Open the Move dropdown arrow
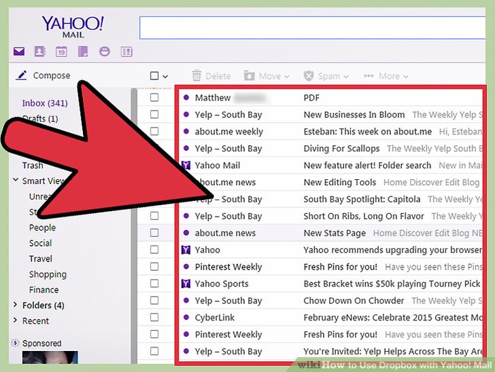The width and height of the screenshot is (495, 372). point(287,76)
